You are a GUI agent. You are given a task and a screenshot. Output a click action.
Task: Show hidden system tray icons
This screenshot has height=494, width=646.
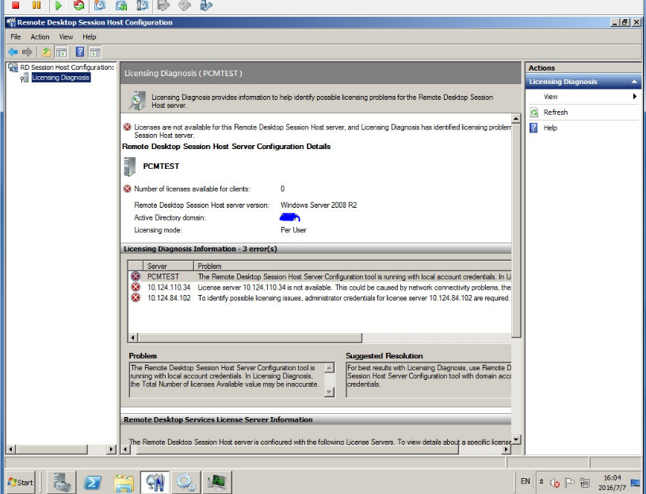(541, 481)
